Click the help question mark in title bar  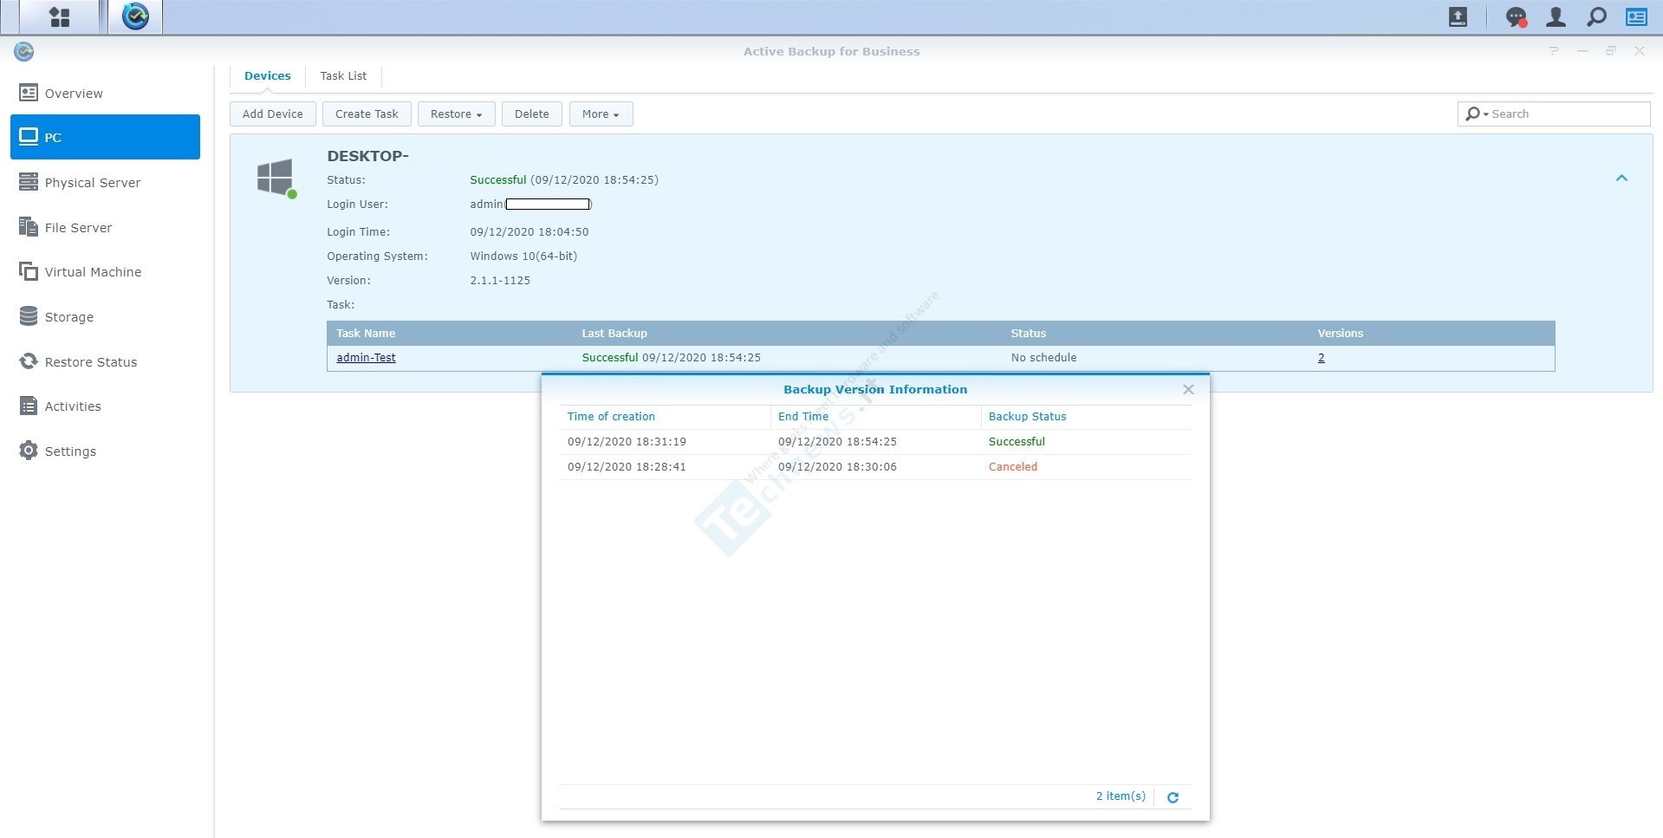tap(1554, 51)
